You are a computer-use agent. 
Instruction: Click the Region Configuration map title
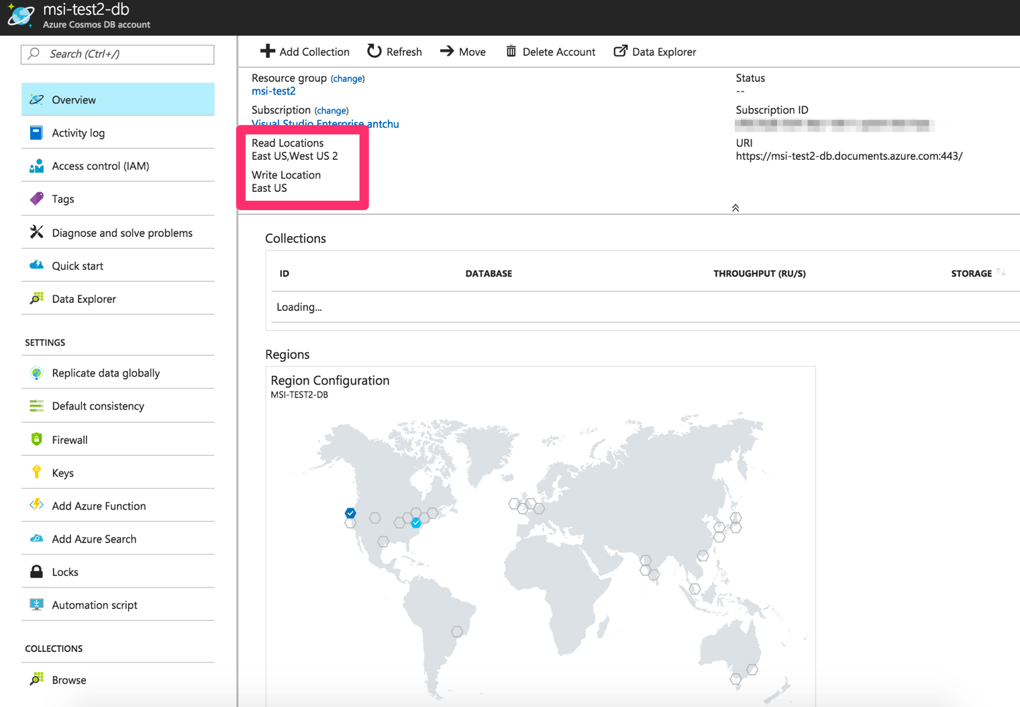[329, 380]
